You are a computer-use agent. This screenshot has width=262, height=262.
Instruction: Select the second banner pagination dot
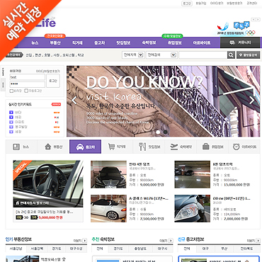(x=166, y=132)
